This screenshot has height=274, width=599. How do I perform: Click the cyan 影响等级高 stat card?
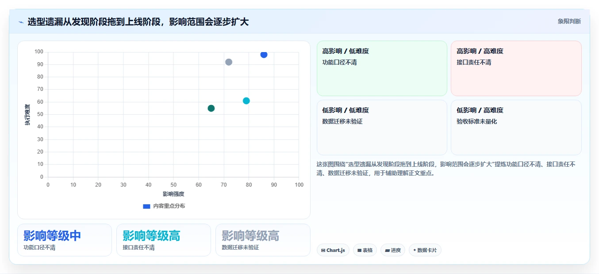164,240
